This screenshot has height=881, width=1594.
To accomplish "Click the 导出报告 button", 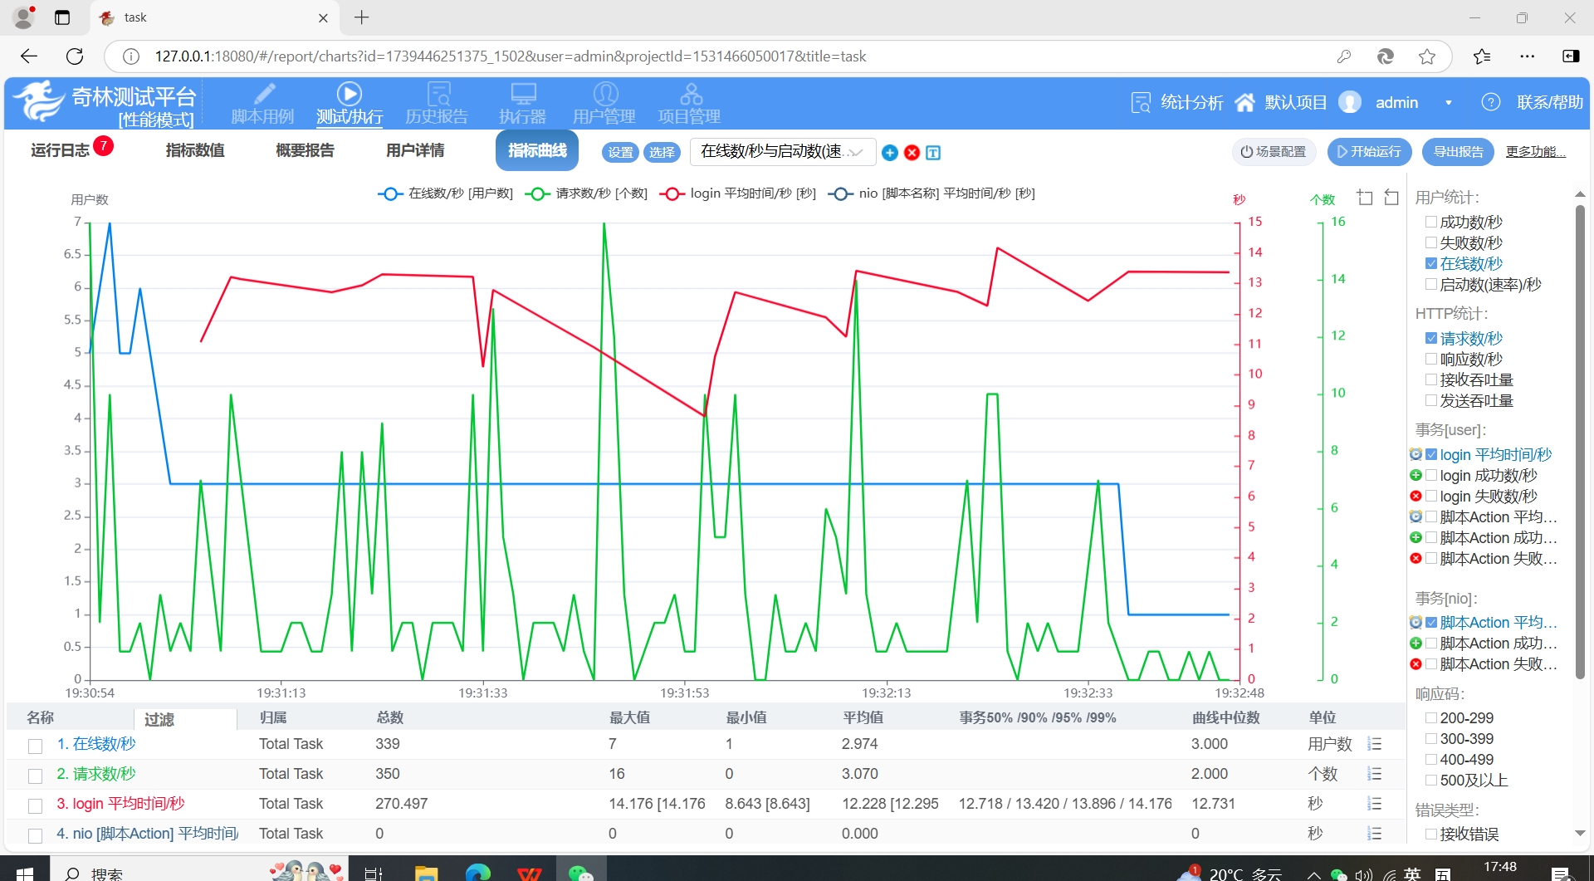I will (x=1458, y=151).
